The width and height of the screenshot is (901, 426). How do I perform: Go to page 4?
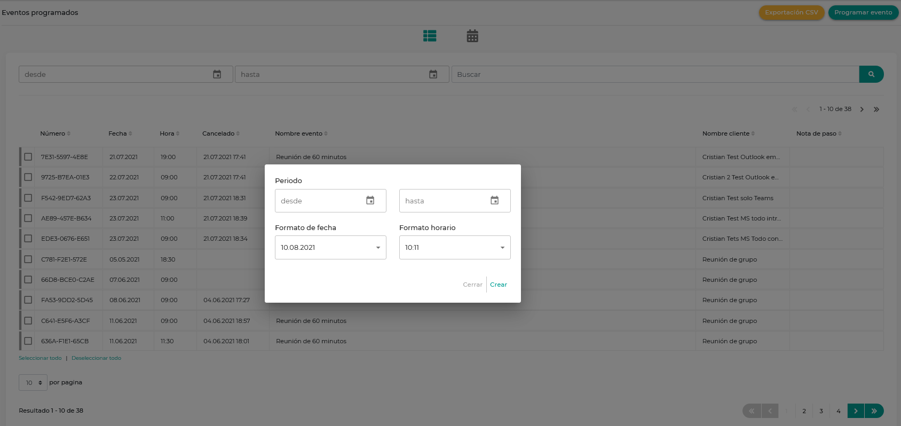tap(839, 411)
